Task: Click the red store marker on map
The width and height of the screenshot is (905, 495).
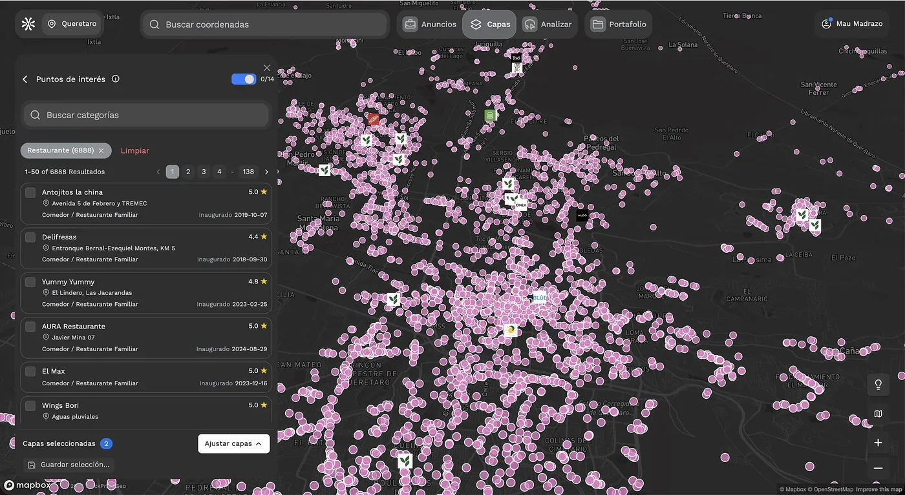Action: tap(373, 119)
